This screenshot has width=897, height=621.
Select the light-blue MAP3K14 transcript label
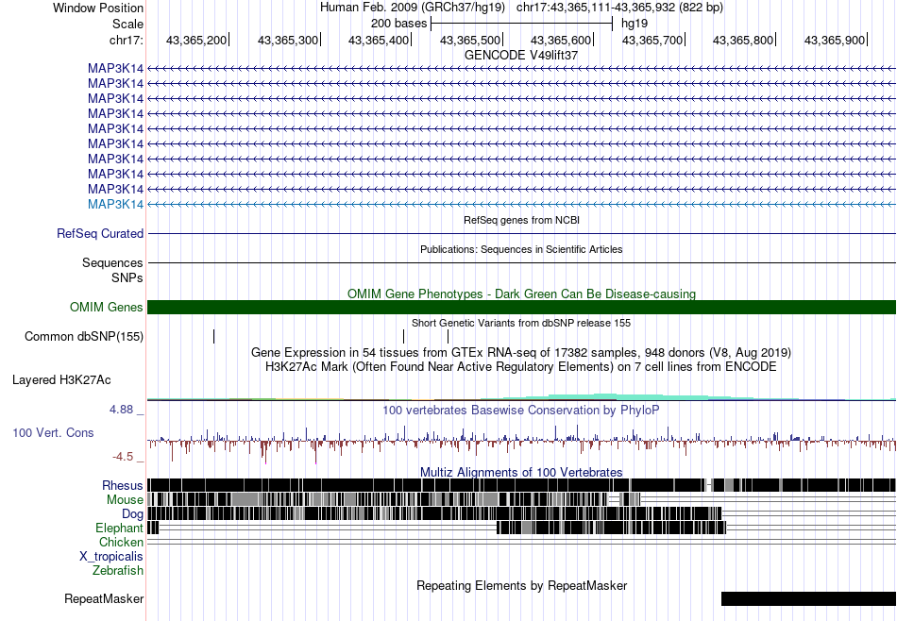pyautogui.click(x=115, y=204)
